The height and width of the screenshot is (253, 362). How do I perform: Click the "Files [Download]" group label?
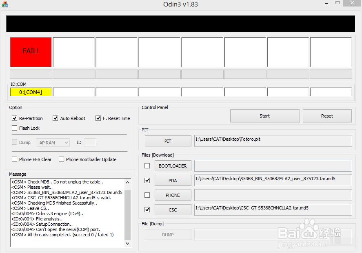(158, 155)
